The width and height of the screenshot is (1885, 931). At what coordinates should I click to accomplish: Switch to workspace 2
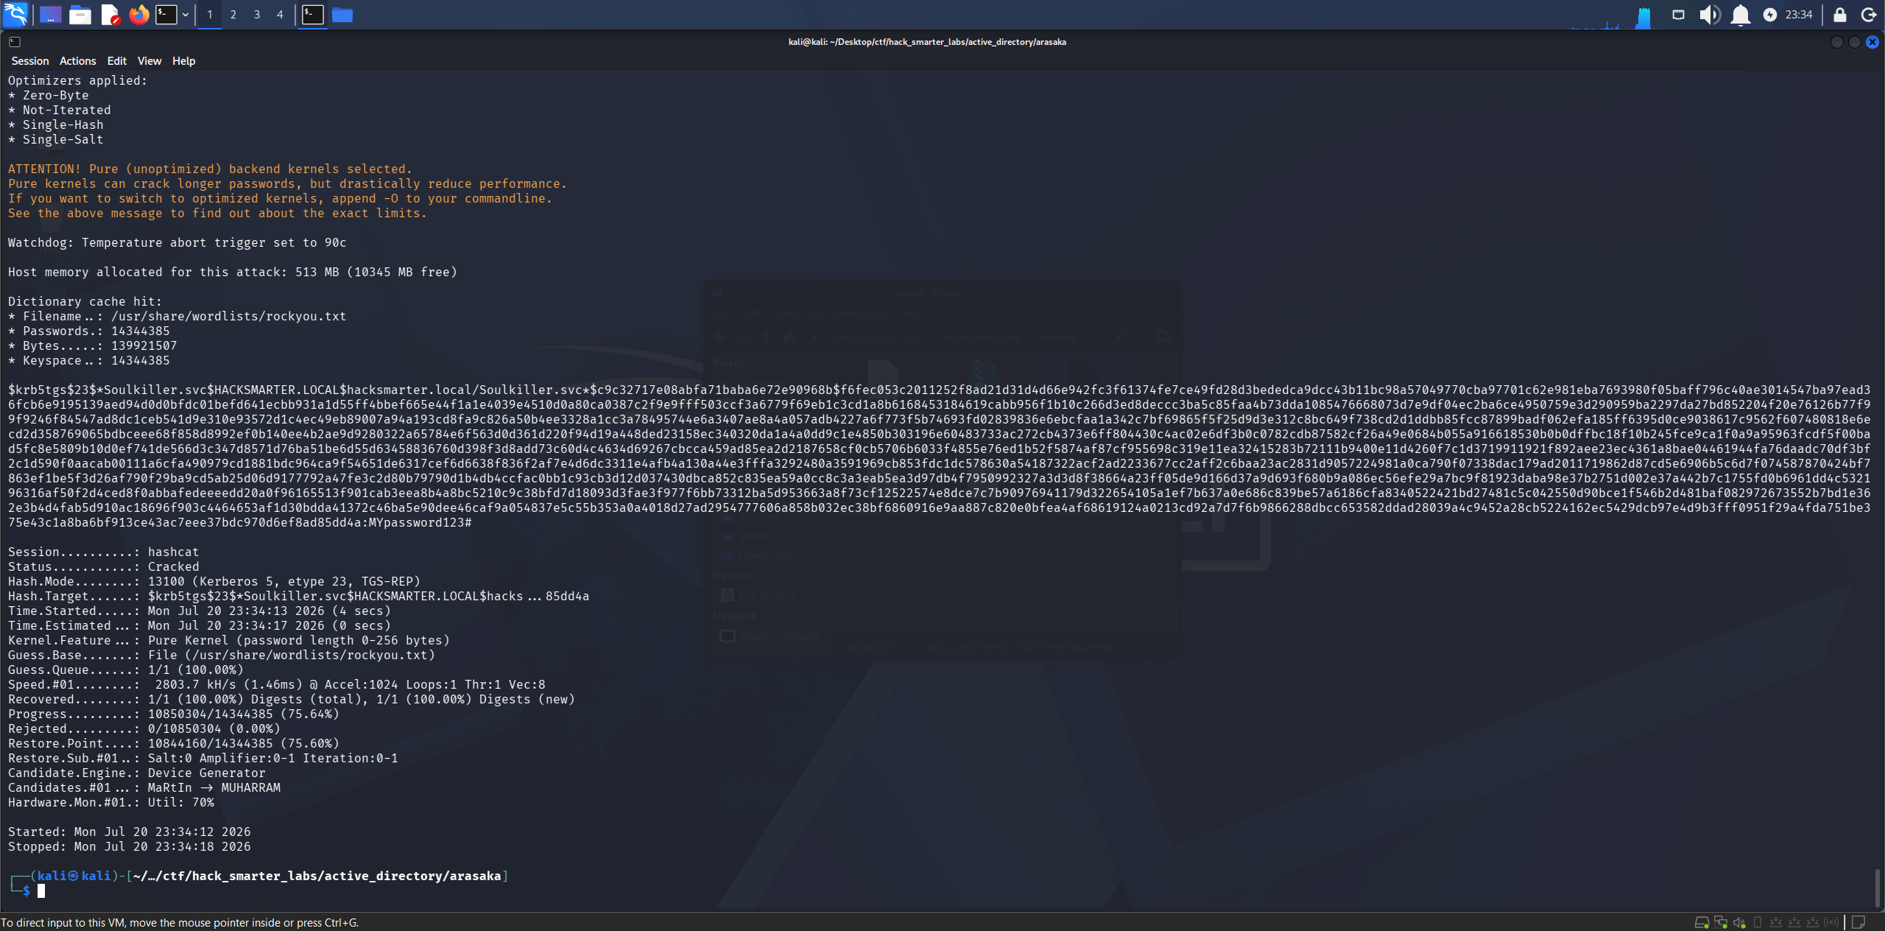pyautogui.click(x=233, y=14)
